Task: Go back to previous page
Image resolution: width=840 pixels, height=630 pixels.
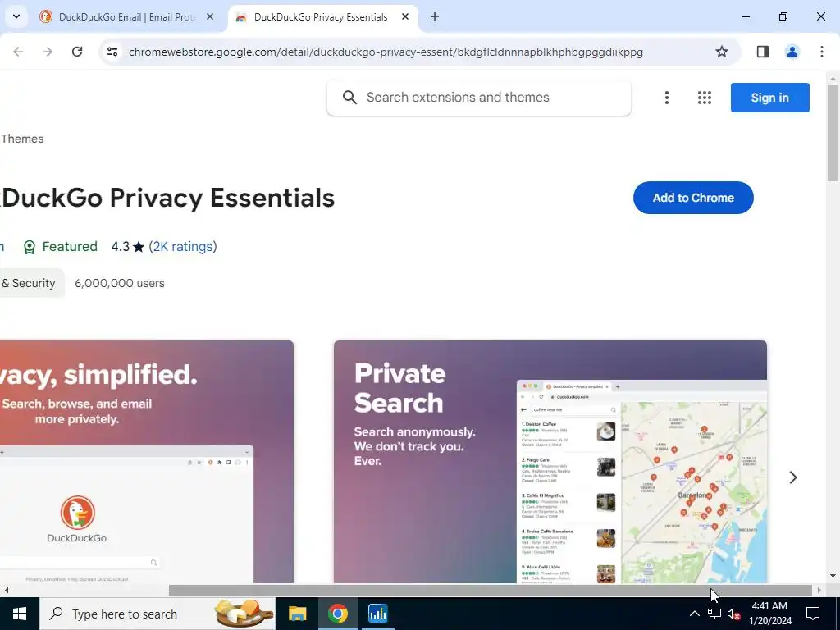Action: pos(18,52)
